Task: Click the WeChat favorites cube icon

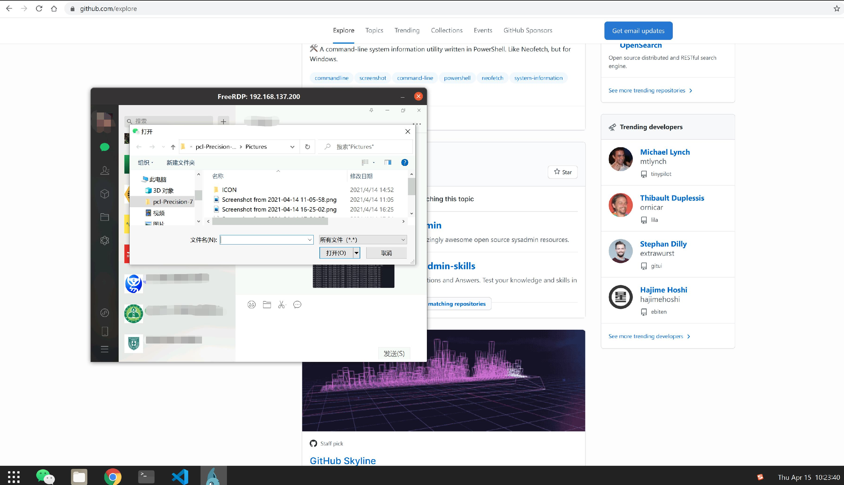Action: 104,194
